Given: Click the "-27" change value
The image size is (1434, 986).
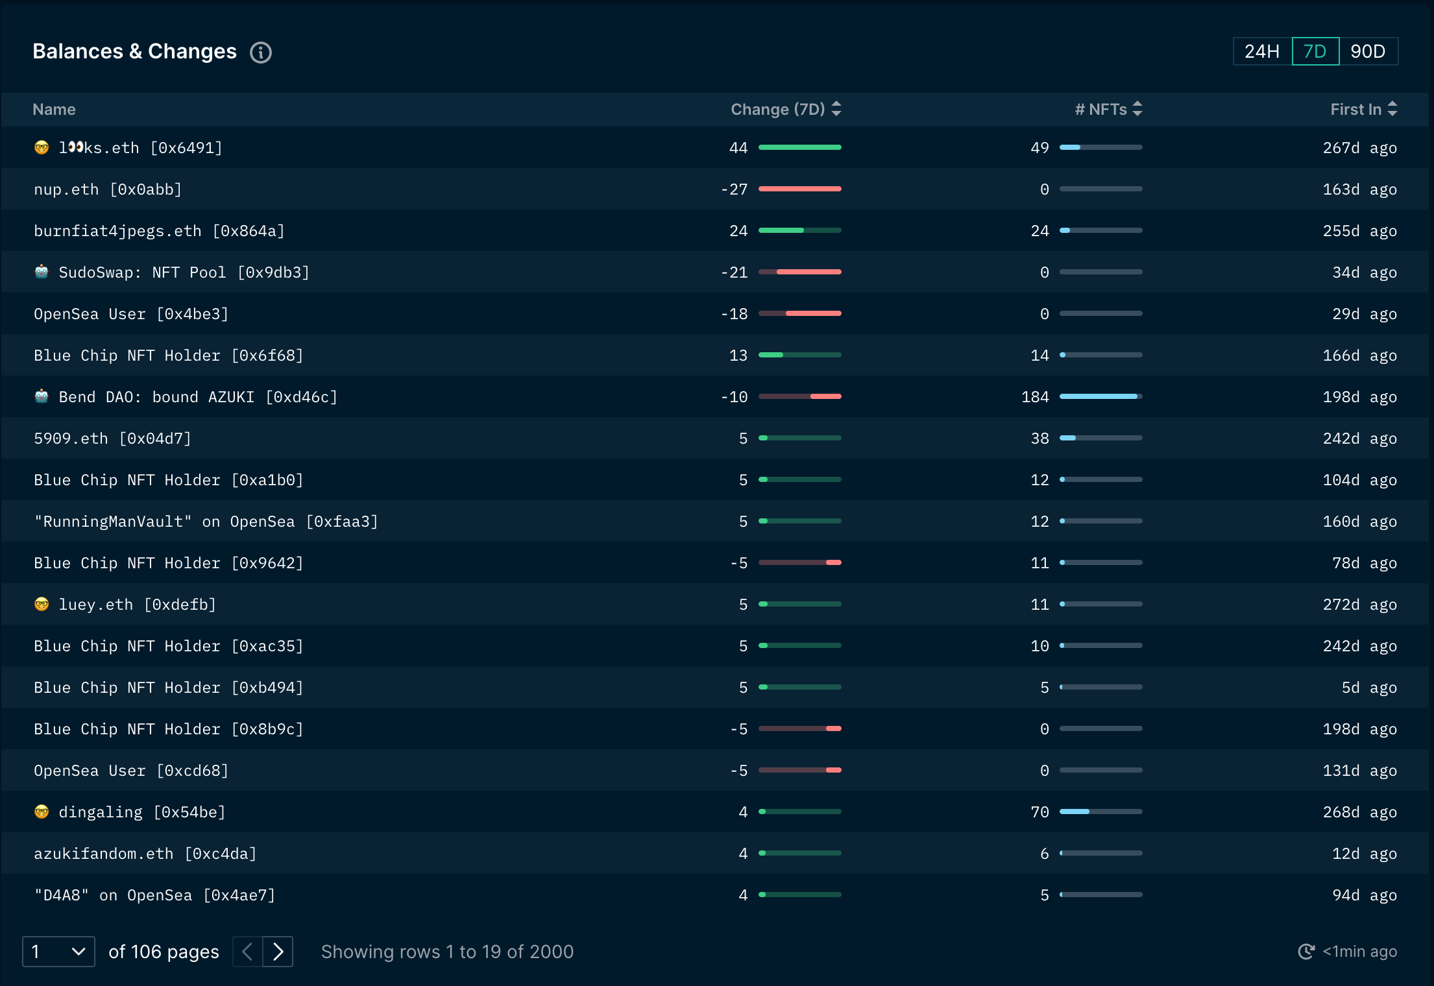Looking at the screenshot, I should pos(735,189).
